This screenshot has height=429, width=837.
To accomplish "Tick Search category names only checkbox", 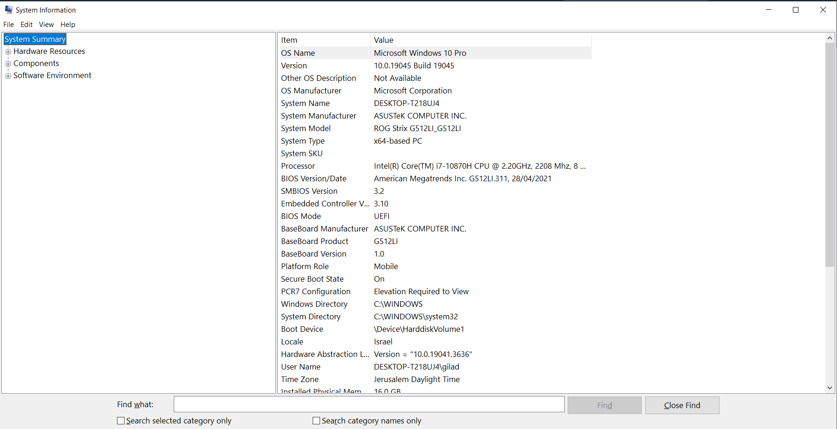I will 316,421.
